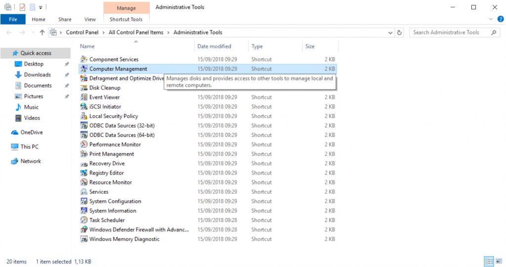
Task: Expand the chevron after All Control Panel Items
Action: [x=169, y=33]
